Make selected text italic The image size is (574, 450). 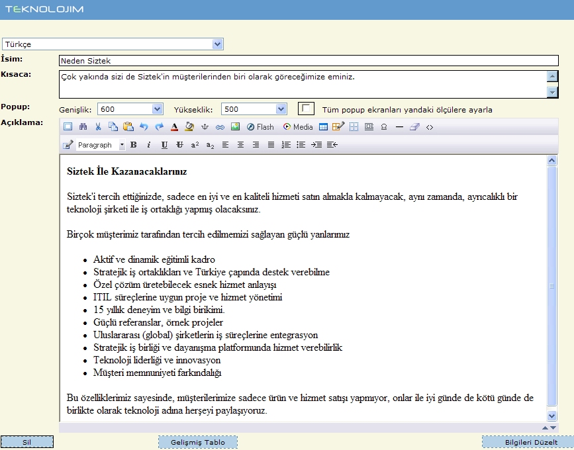point(148,145)
